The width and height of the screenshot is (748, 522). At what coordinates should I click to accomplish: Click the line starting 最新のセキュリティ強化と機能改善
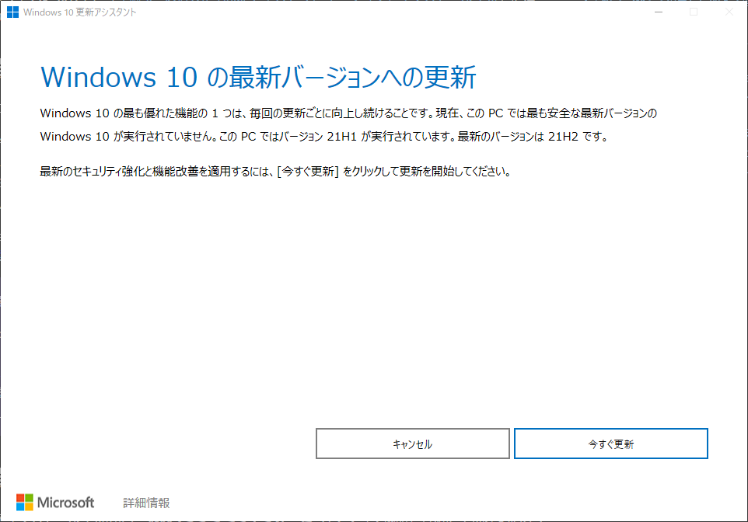pyautogui.click(x=276, y=171)
